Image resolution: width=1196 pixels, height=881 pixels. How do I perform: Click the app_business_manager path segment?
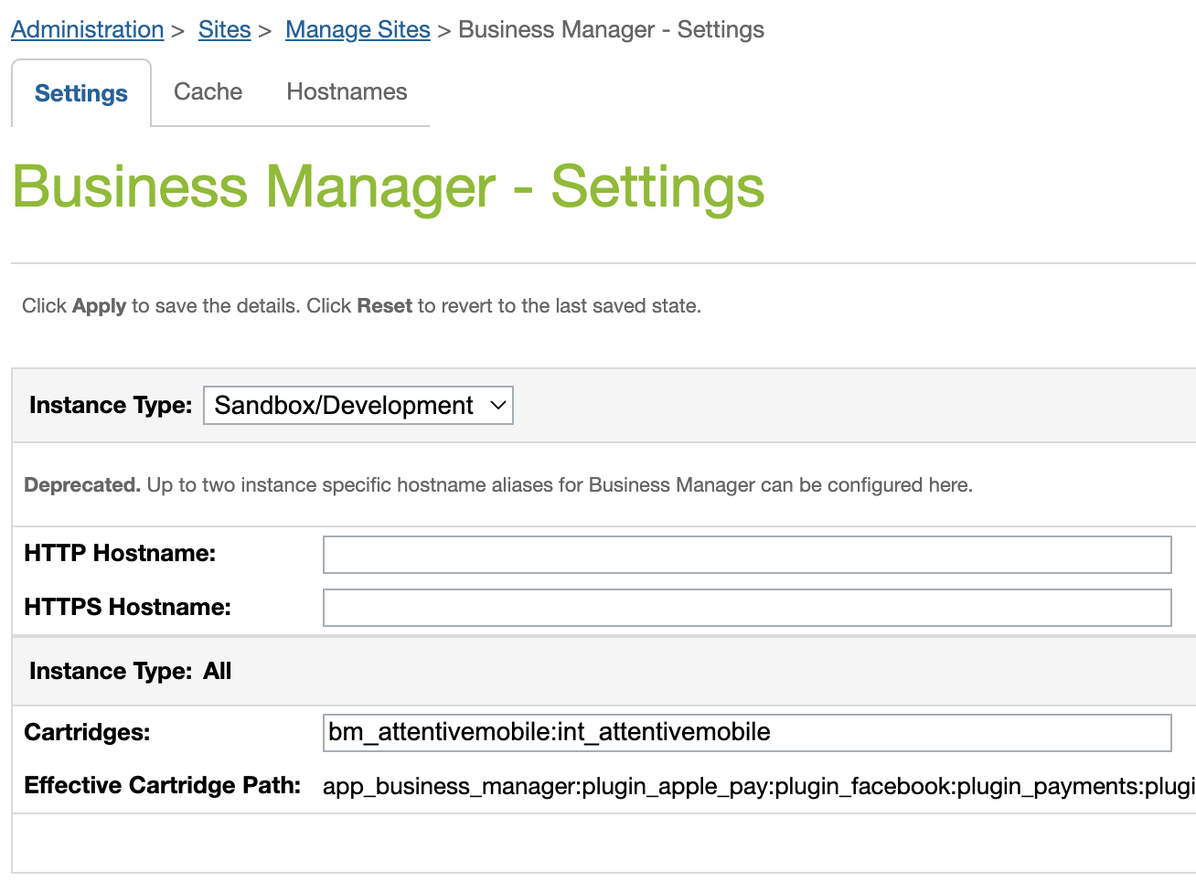coord(416,786)
